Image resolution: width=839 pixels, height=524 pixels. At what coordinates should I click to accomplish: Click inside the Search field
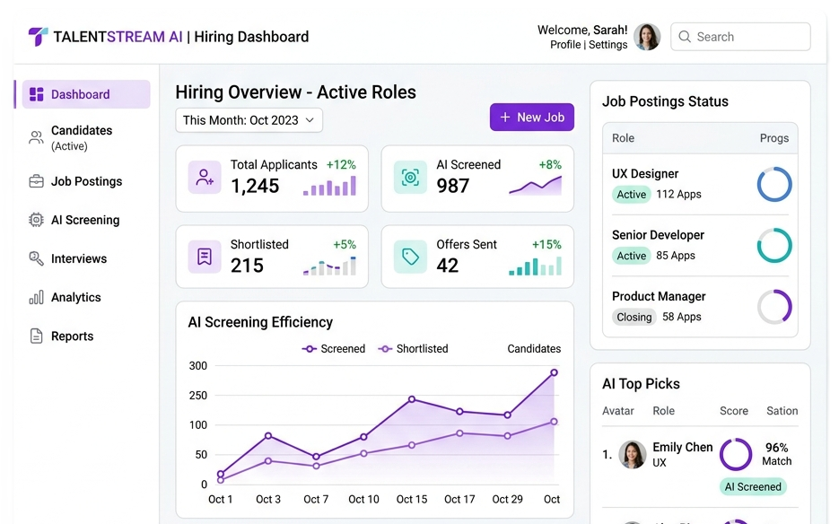tap(740, 37)
